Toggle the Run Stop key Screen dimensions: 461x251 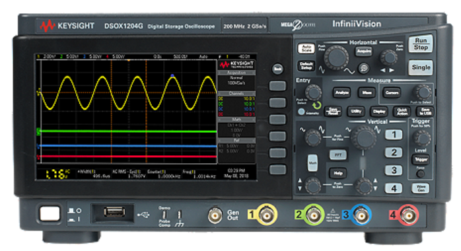click(x=421, y=44)
